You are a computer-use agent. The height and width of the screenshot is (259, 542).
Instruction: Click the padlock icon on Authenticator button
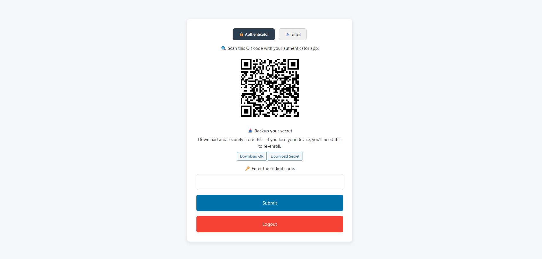[x=241, y=34]
